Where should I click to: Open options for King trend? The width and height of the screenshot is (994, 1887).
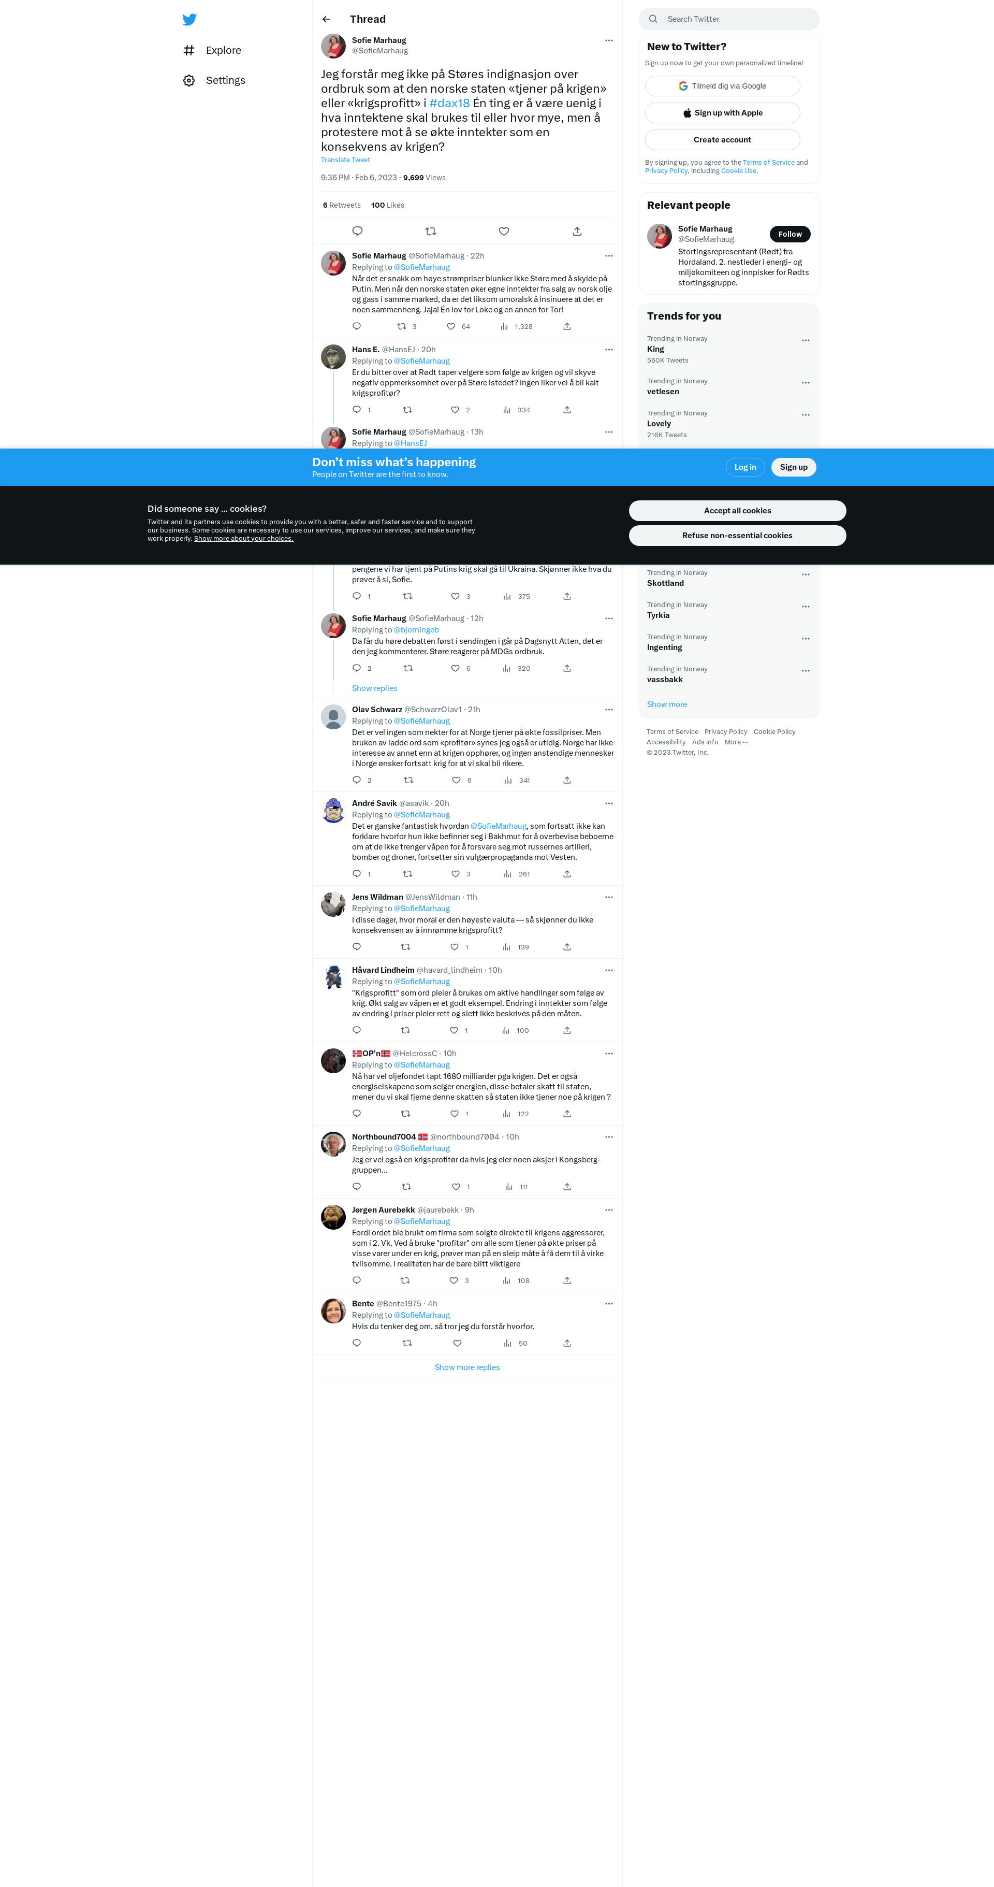point(805,341)
